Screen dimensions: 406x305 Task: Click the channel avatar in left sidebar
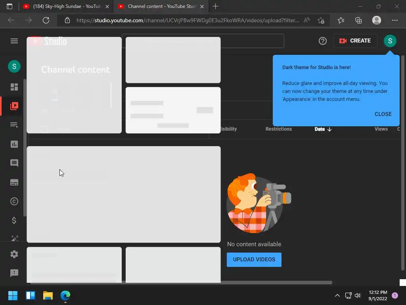click(x=14, y=66)
